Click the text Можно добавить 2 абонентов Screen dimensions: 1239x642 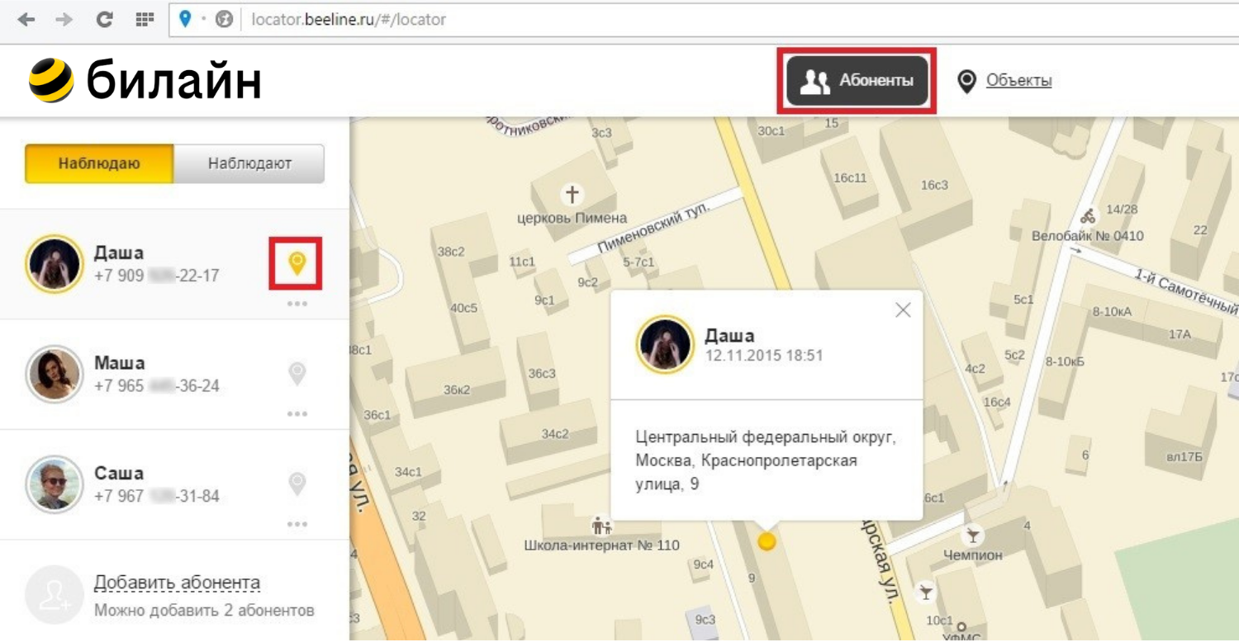pos(204,611)
